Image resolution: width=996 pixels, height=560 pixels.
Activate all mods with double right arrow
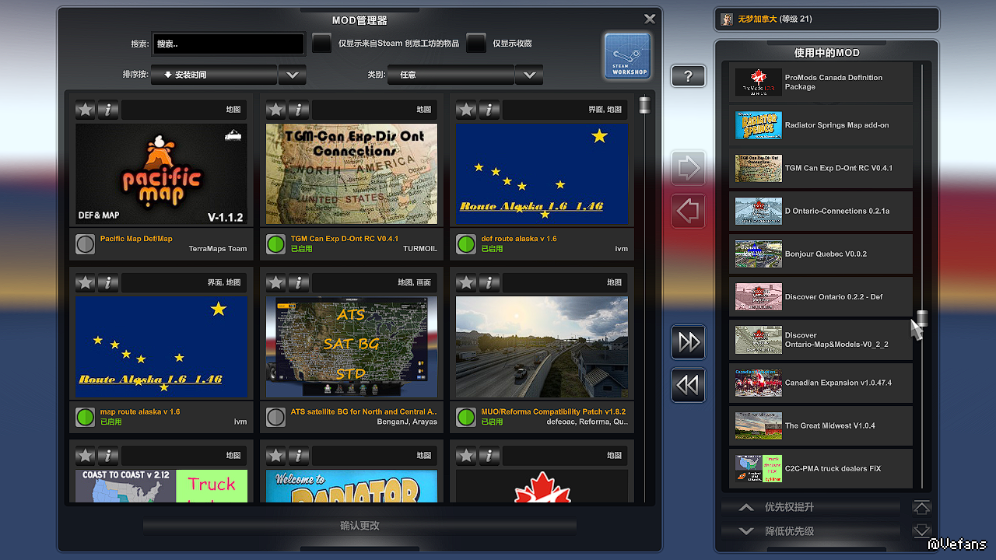(689, 342)
